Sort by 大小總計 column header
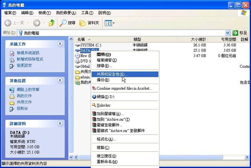This screenshot has height=168, width=251. [x=193, y=39]
